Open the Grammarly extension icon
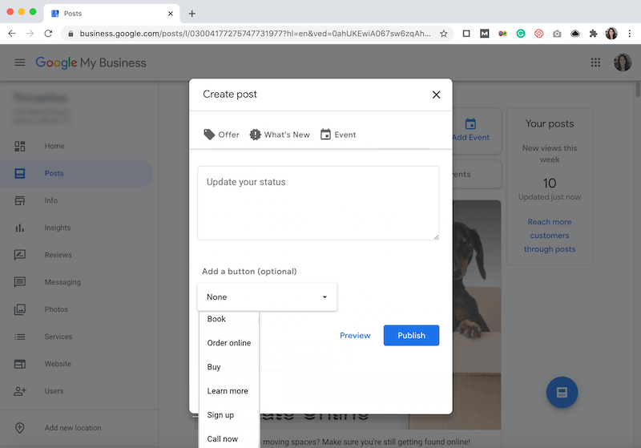The image size is (641, 448). coord(520,34)
